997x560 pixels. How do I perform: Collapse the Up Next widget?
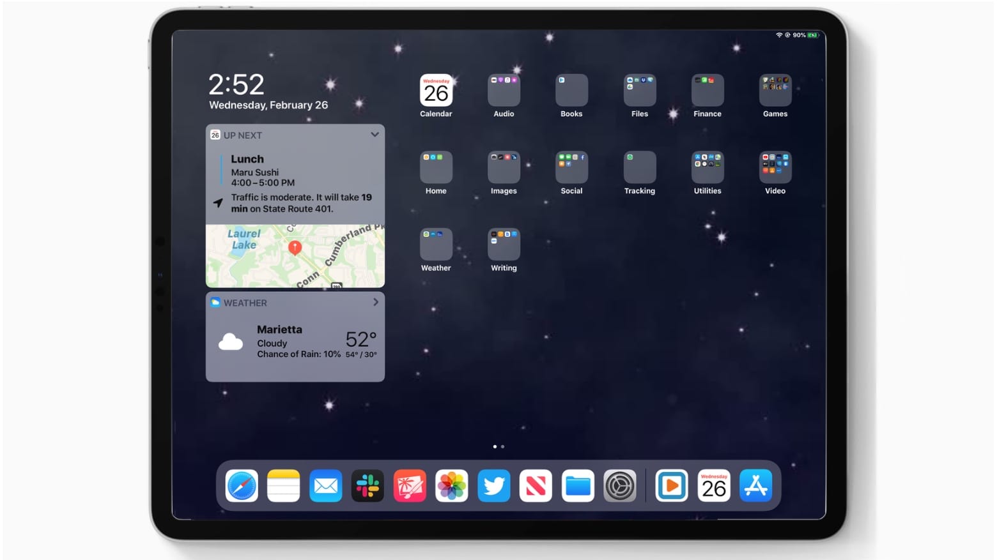(375, 135)
